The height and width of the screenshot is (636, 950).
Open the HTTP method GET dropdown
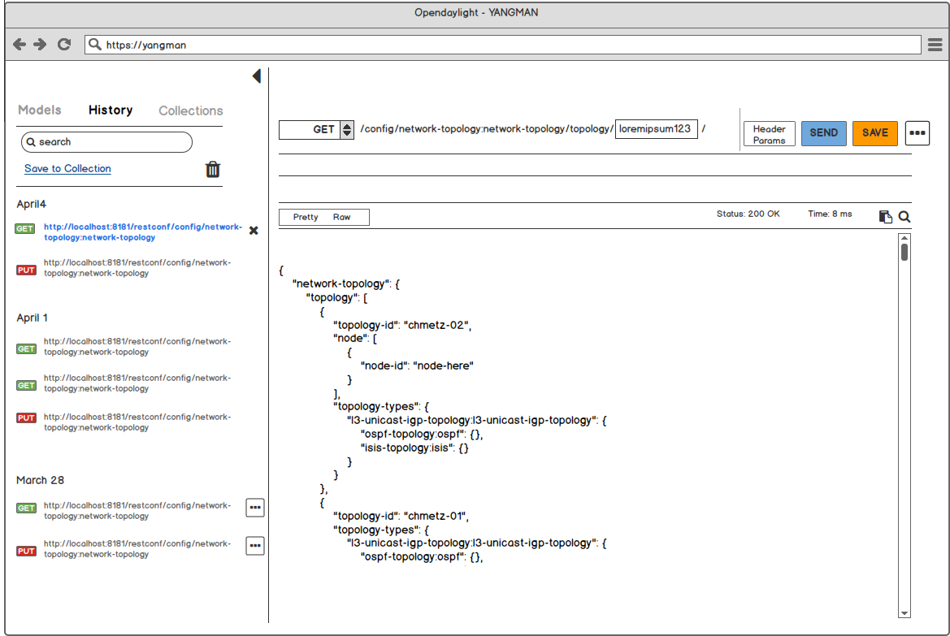coord(316,130)
